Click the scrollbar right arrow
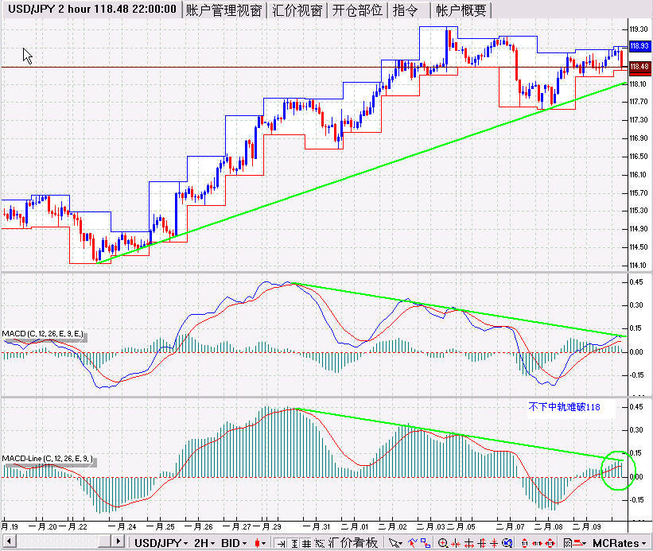The image size is (653, 551). coord(118,541)
